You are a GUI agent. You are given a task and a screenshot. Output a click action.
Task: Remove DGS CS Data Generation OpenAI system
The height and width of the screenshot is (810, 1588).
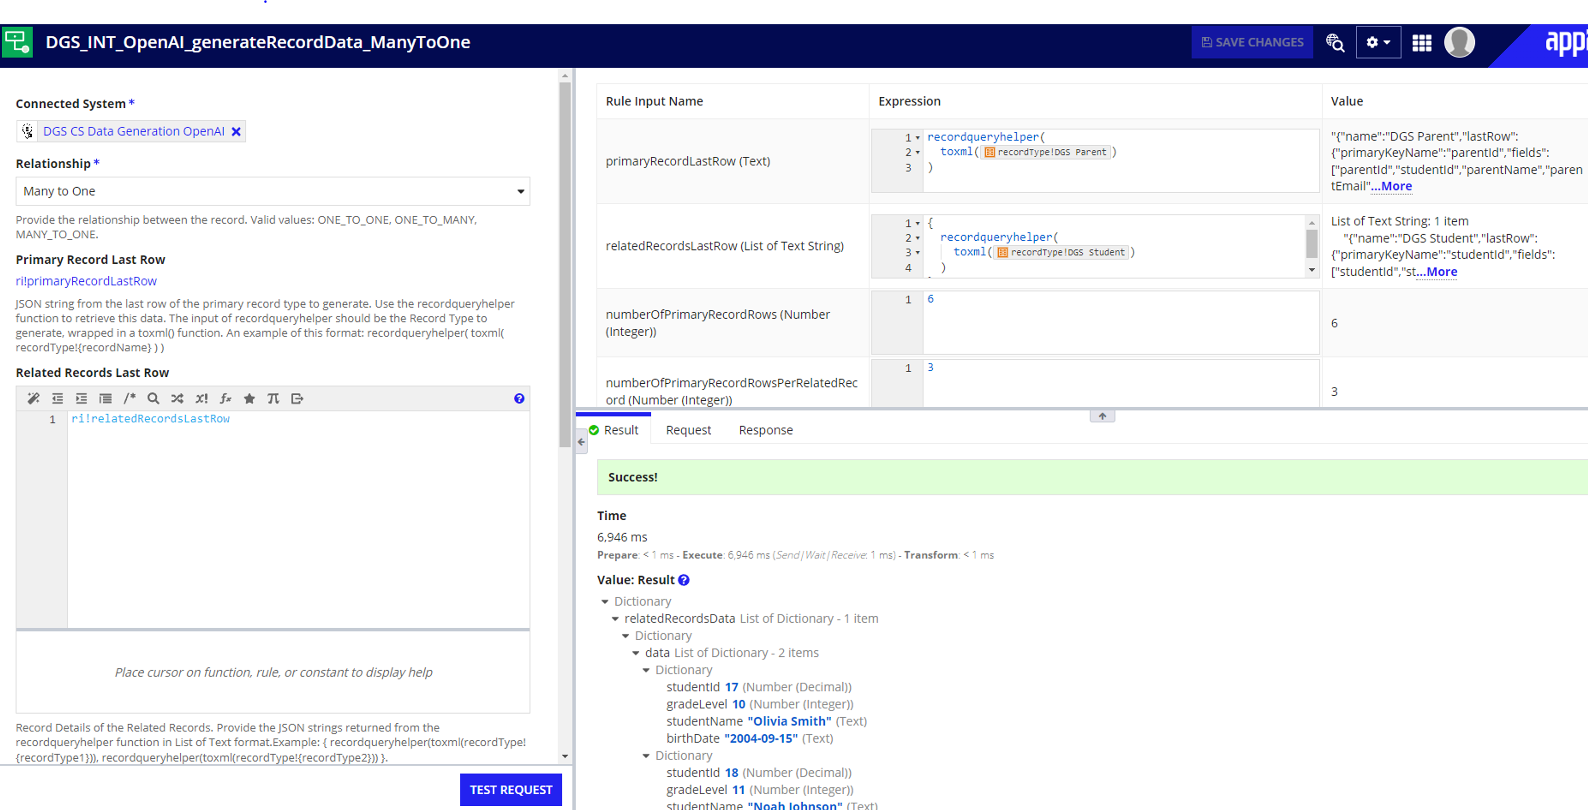click(236, 131)
